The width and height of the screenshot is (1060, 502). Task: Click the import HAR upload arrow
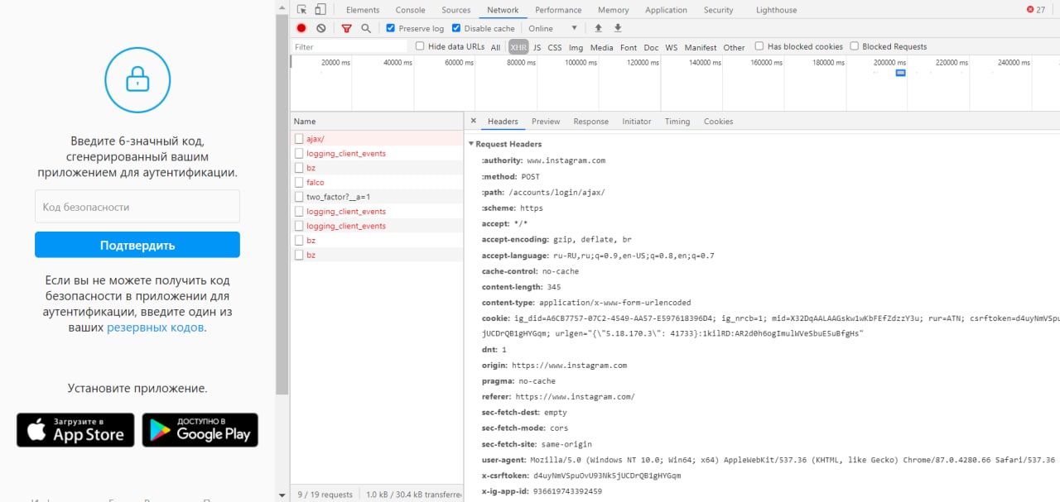pyautogui.click(x=599, y=28)
